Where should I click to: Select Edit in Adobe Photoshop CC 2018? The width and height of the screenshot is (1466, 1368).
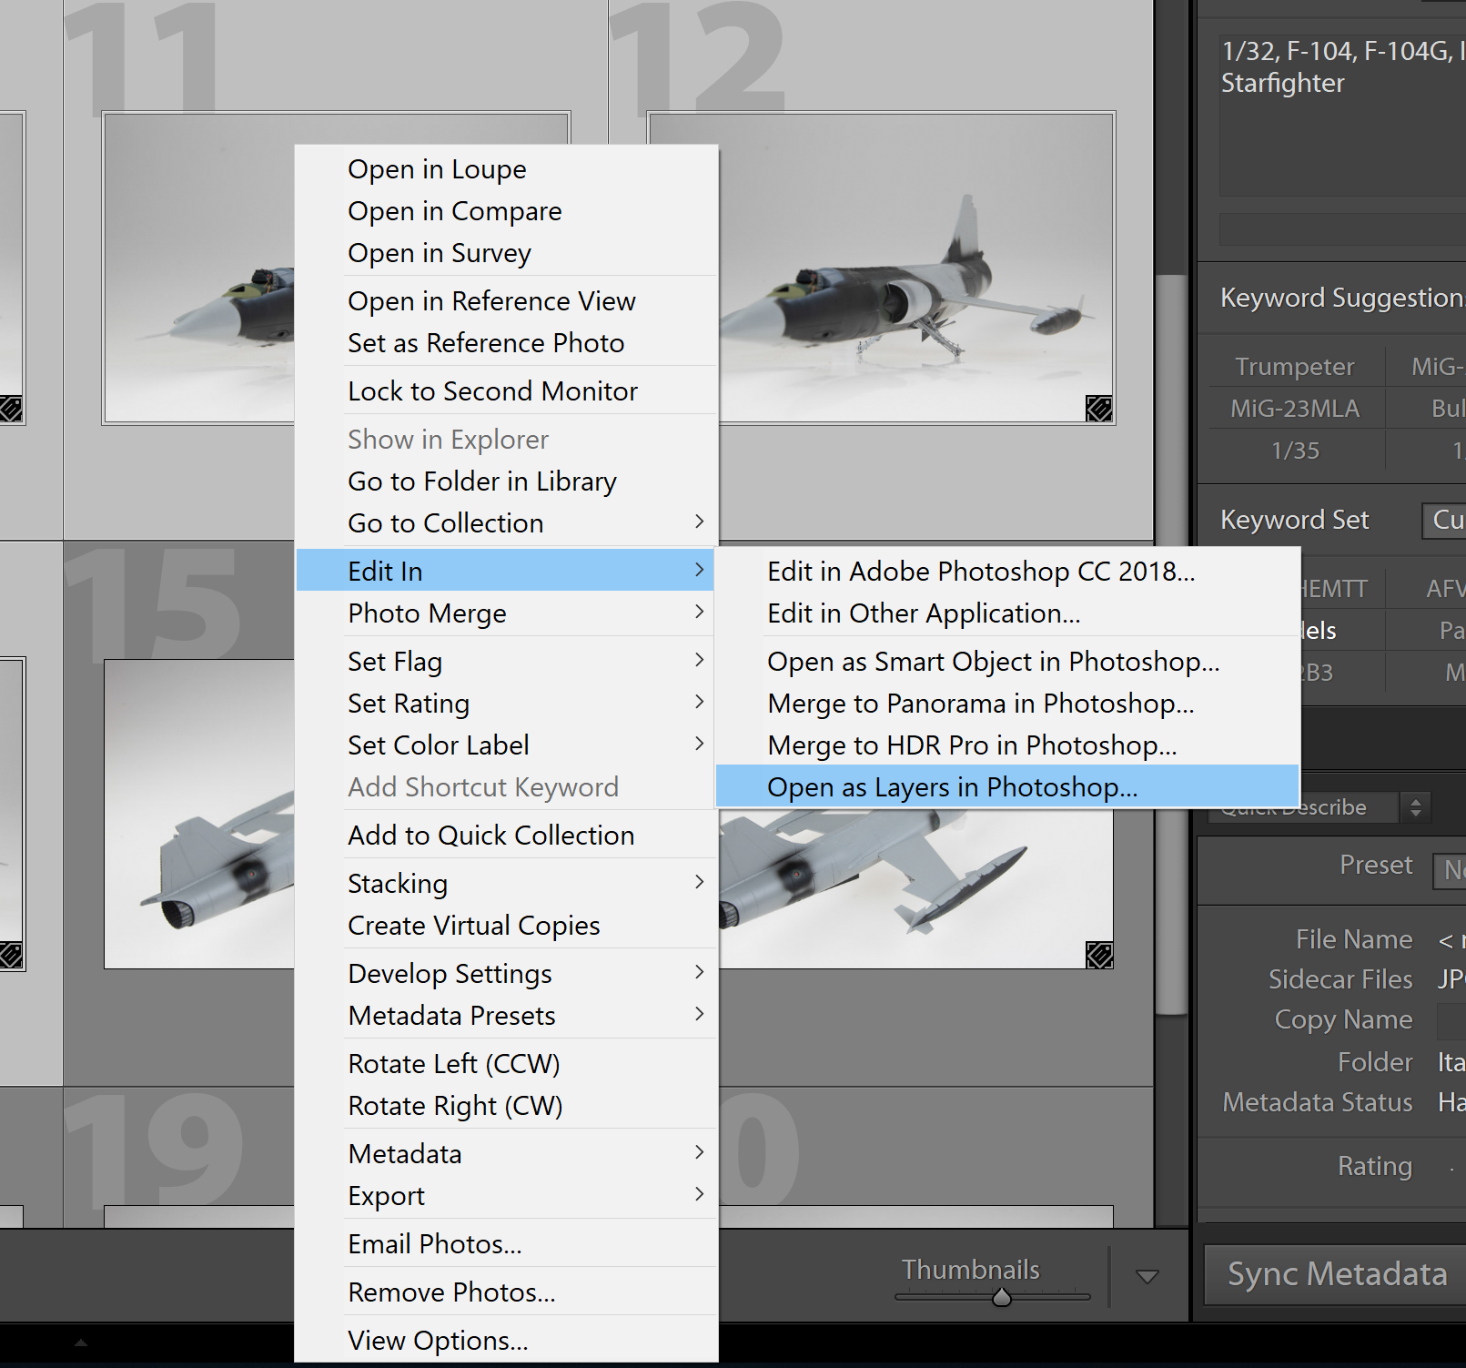[x=980, y=572]
